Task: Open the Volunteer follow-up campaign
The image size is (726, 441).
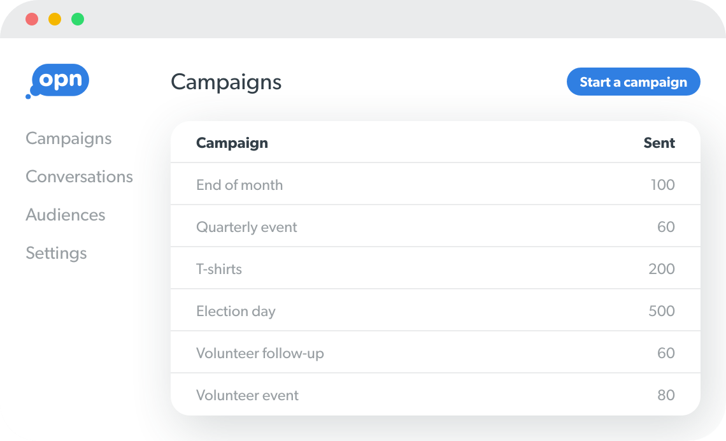Action: click(260, 353)
